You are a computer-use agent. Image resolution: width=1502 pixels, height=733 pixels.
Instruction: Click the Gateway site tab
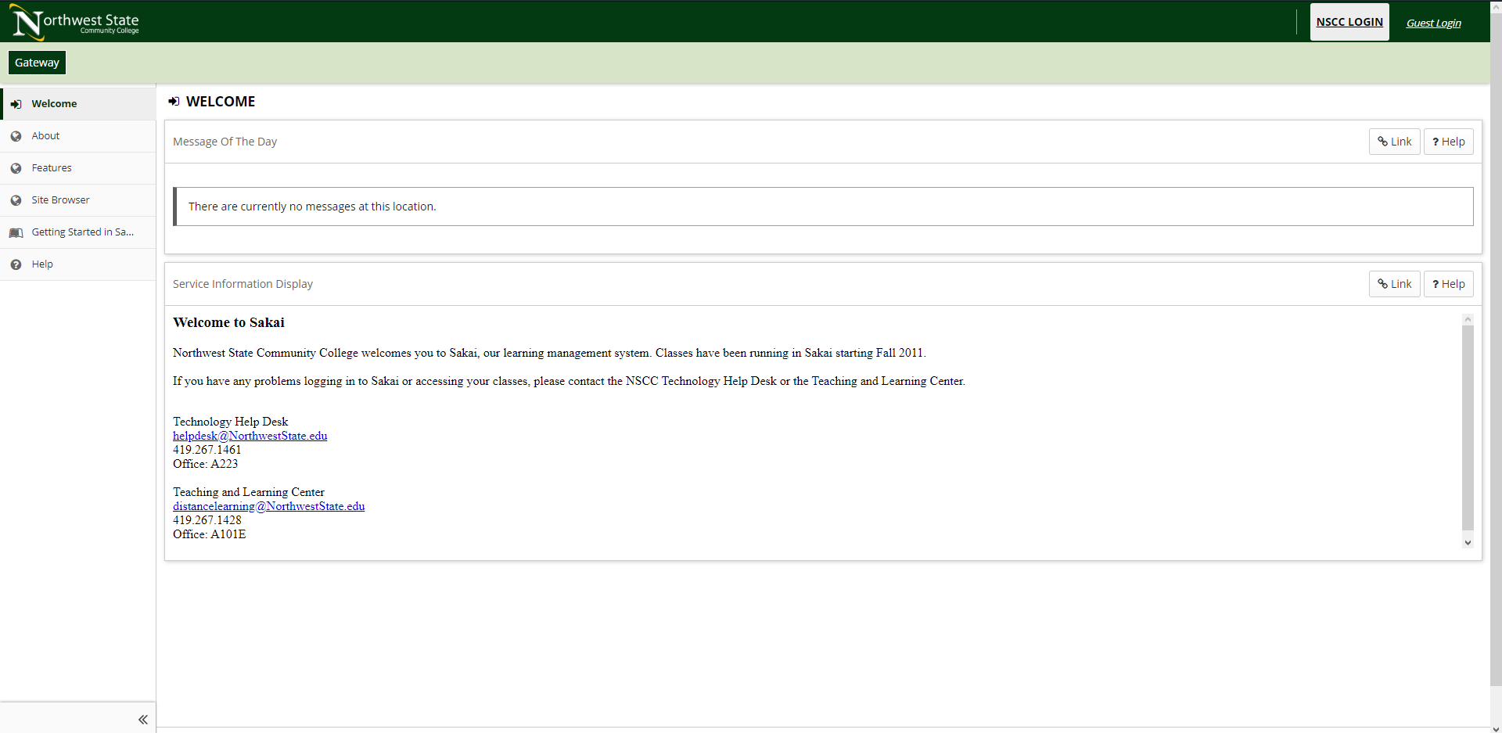[37, 63]
